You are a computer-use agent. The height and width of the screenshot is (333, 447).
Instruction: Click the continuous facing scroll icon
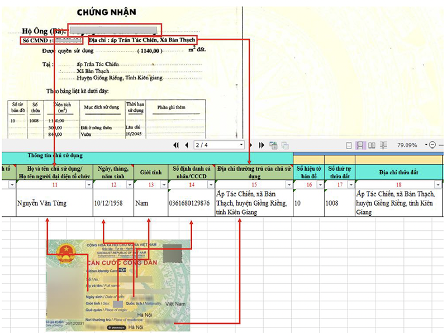[x=383, y=145]
